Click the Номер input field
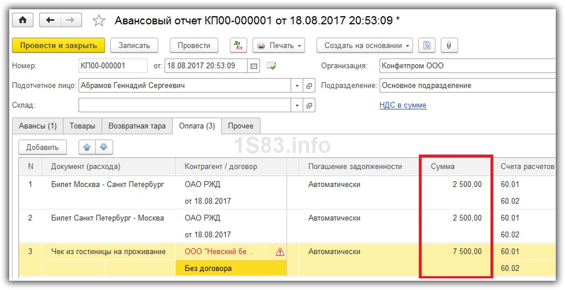The image size is (565, 290). (113, 66)
